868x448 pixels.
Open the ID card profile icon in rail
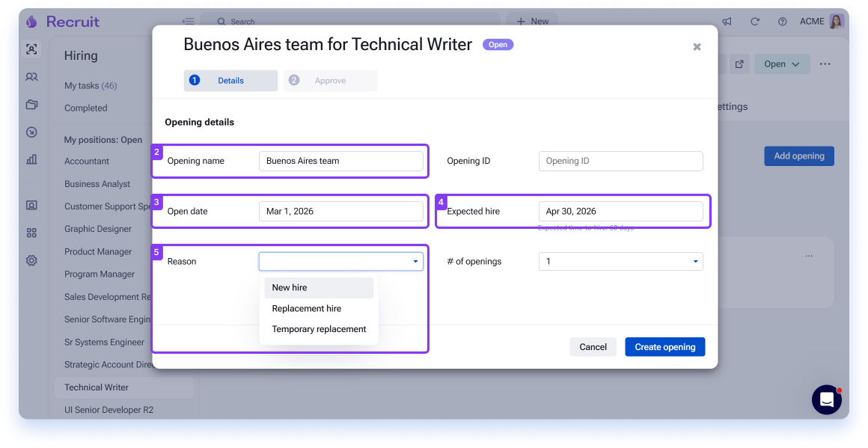pyautogui.click(x=31, y=206)
